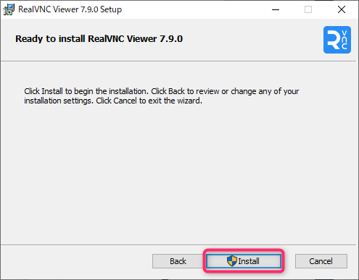The image size is (359, 280).
Task: Click the vertical "vnc" lettering in the logo
Action: tap(344, 40)
